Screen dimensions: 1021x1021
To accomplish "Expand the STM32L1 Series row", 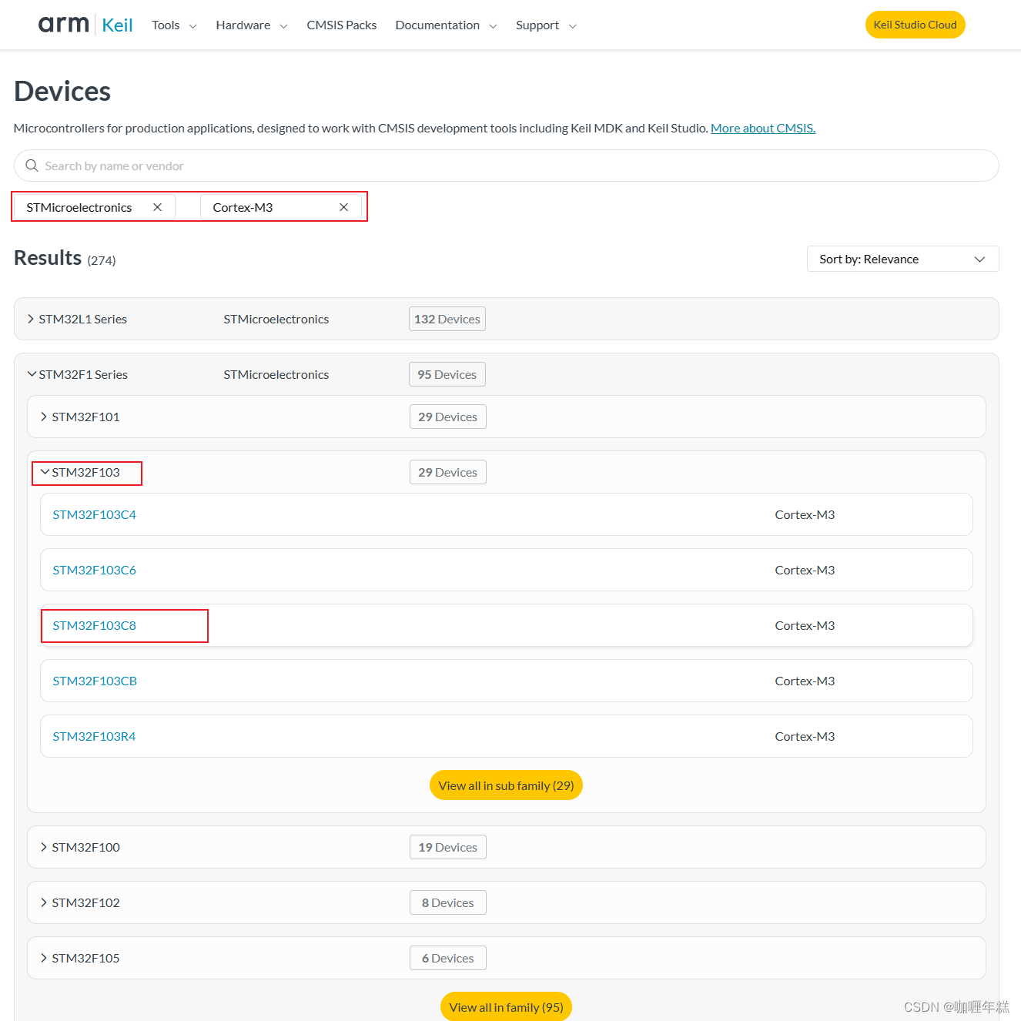I will point(507,319).
